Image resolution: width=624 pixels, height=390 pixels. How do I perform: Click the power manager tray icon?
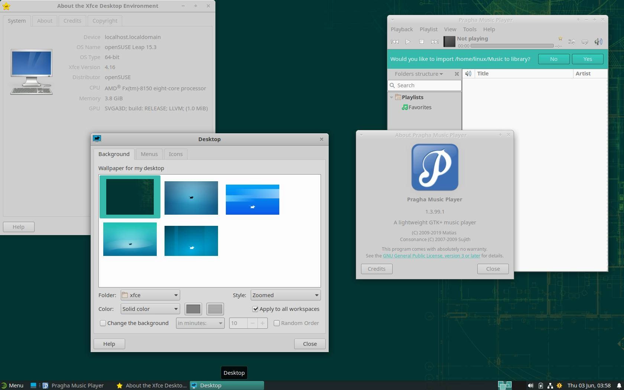pyautogui.click(x=540, y=386)
